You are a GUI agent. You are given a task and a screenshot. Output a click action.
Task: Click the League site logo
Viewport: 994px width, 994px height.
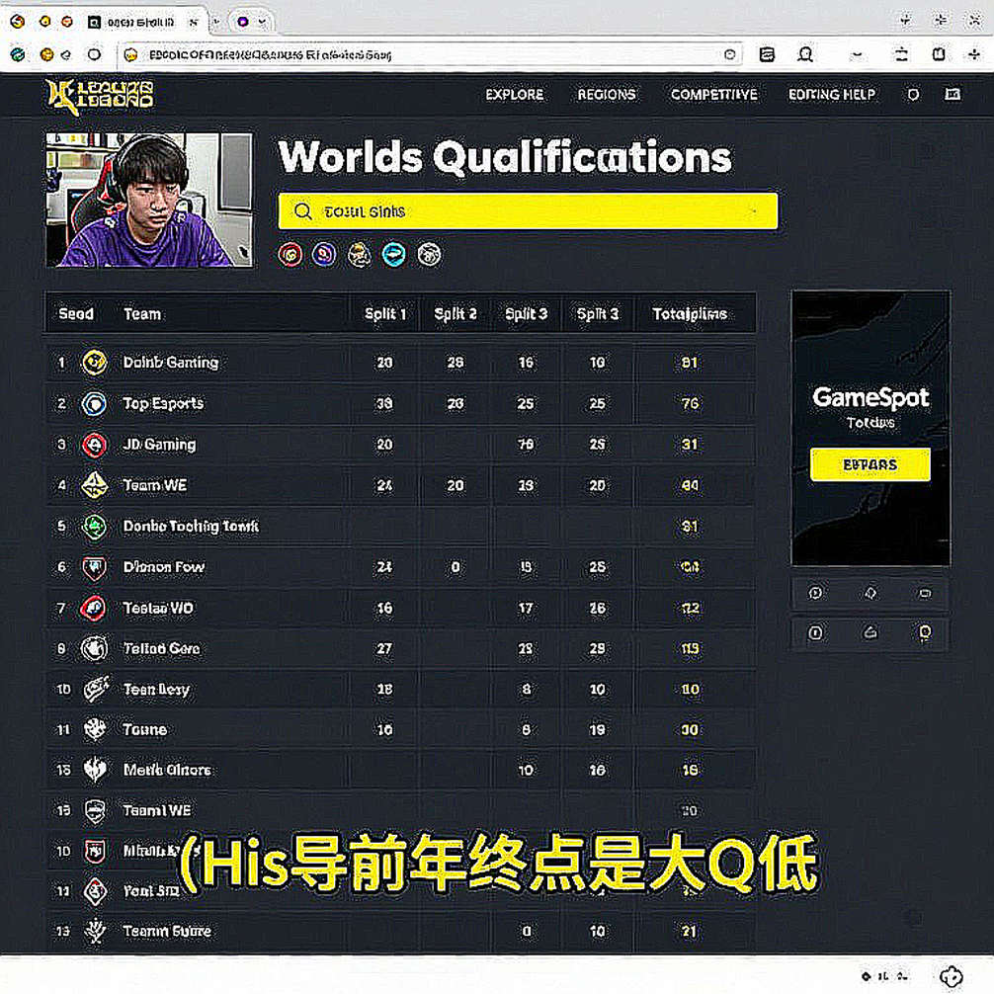point(100,96)
